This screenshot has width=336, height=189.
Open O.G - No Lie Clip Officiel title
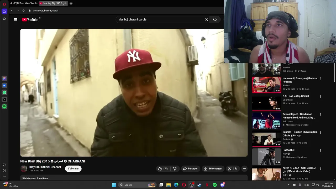[x=296, y=96]
